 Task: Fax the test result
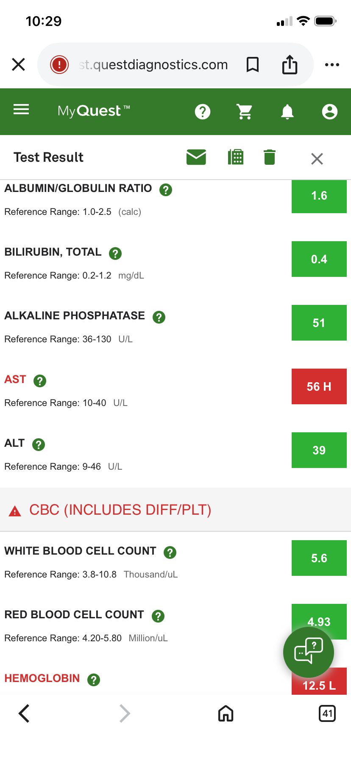click(x=236, y=157)
